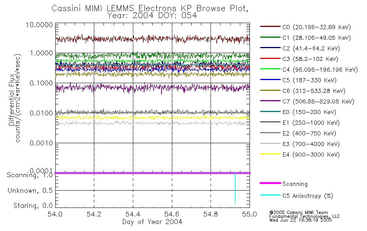367x231 pixels.
Task: Click the C3 (58.2-102 KeV) legend label
Action: point(310,59)
